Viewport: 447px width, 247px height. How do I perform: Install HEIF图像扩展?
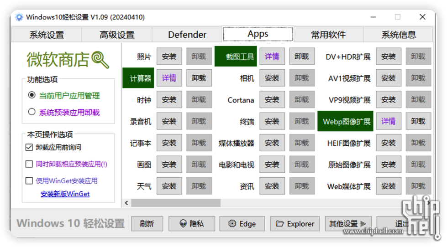[389, 143]
